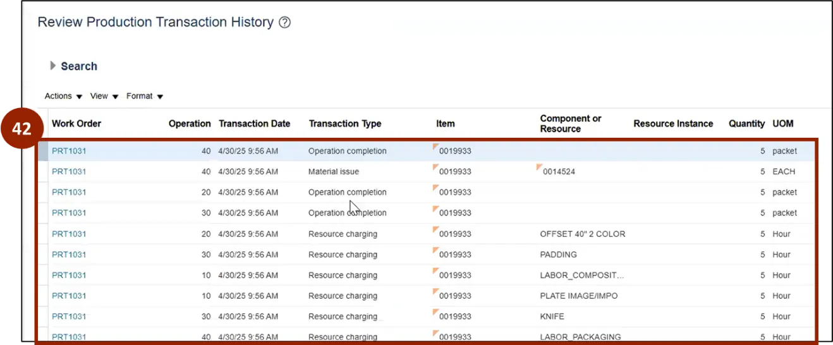Click the Transaction Date column header

point(254,124)
